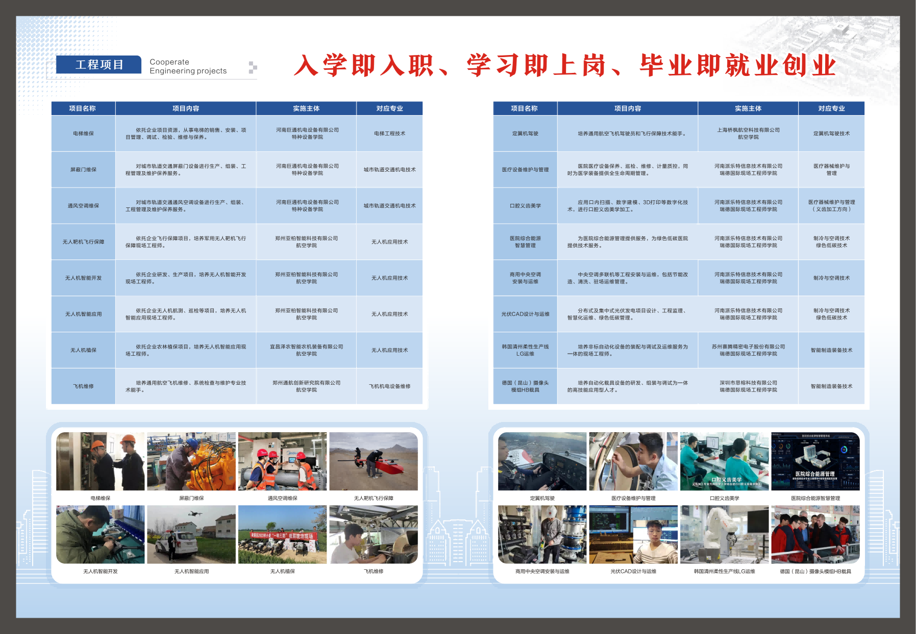916x634 pixels.
Task: Open the 定翼机驾驶 cockpit photo
Action: point(542,461)
